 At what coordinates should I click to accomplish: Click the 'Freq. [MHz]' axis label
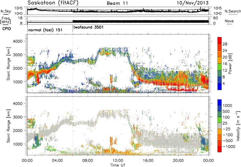pyautogui.click(x=5, y=20)
